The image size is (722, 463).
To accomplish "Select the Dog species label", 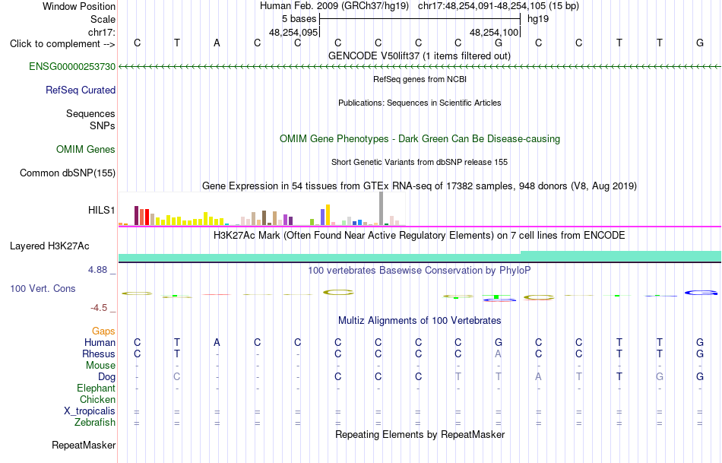I will click(107, 377).
